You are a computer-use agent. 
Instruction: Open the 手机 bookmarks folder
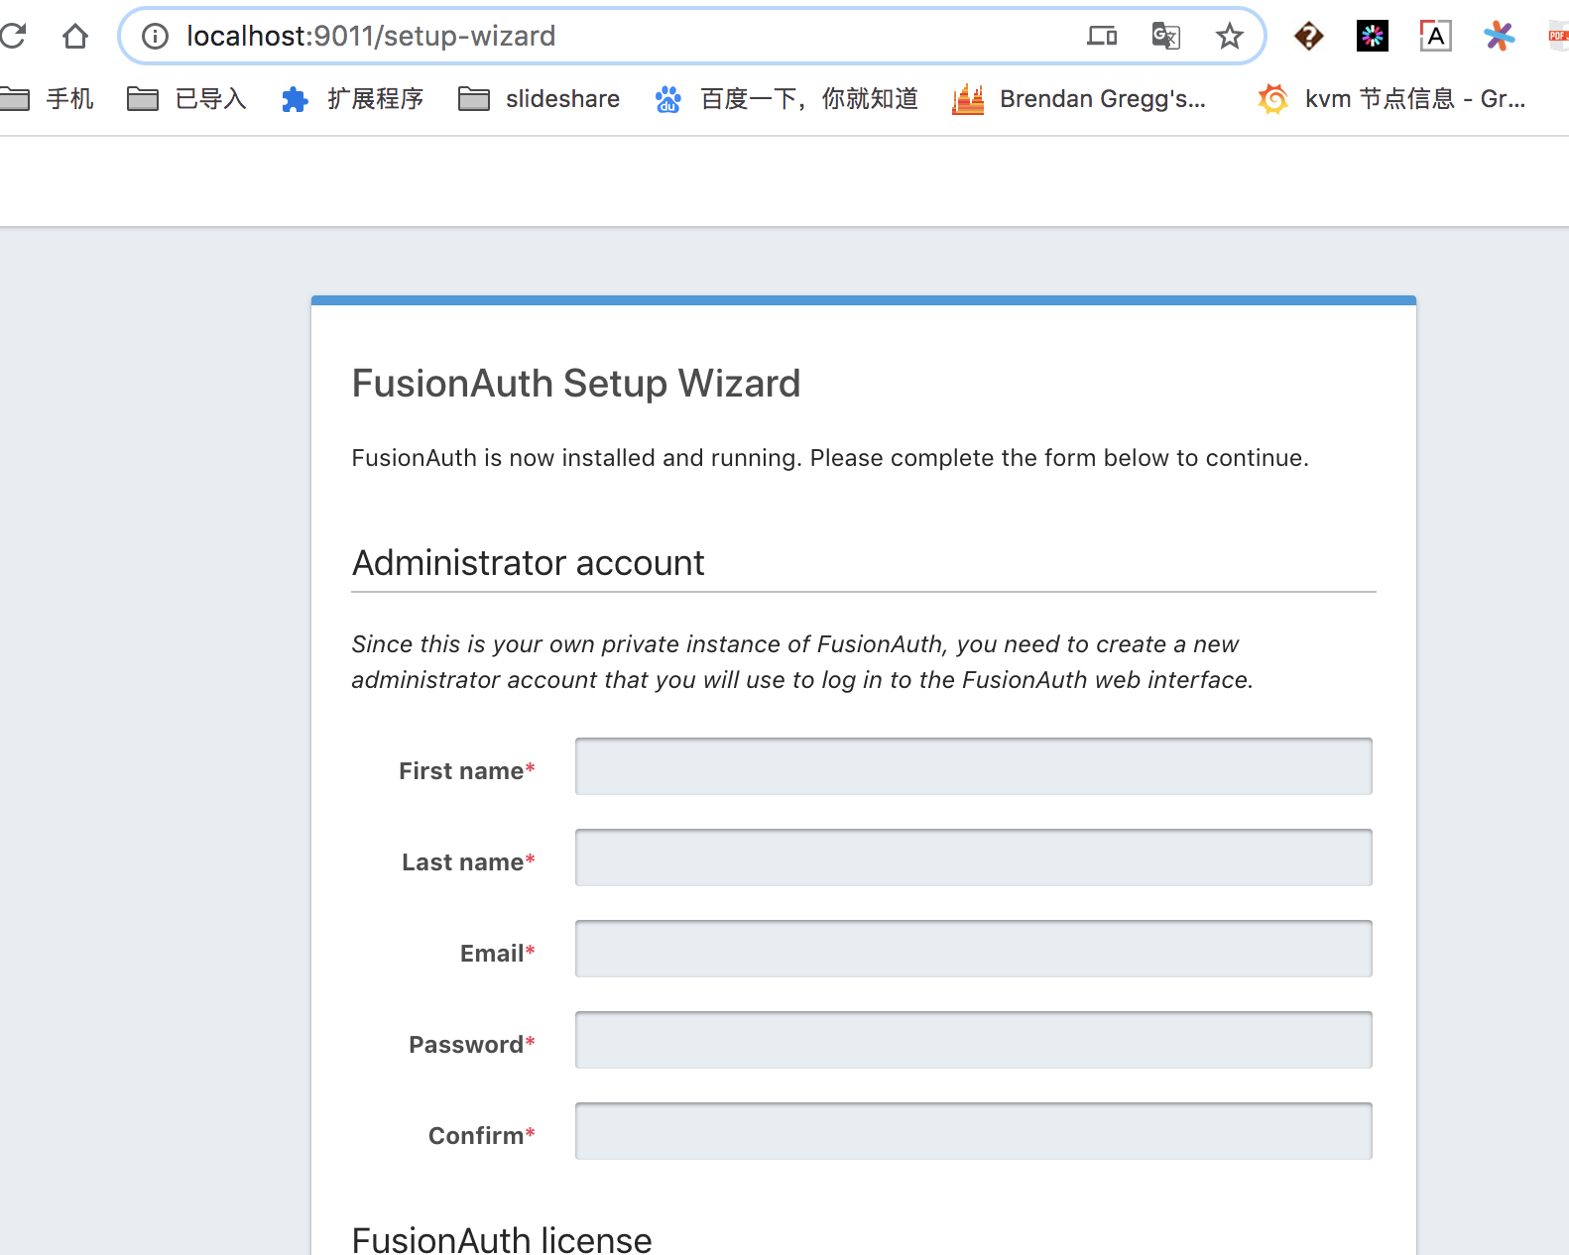(46, 99)
